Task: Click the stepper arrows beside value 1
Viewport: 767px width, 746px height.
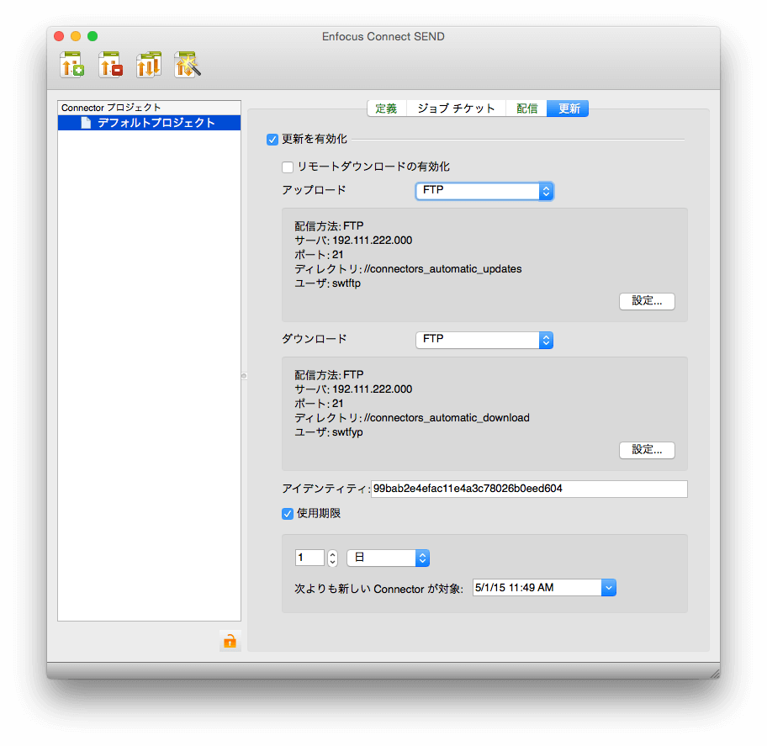Action: (333, 558)
